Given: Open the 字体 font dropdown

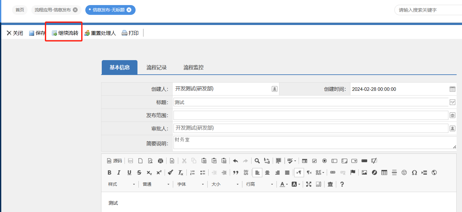Looking at the screenshot, I should point(190,184).
